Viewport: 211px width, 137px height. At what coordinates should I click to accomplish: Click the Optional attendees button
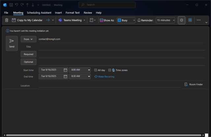coord(28,62)
